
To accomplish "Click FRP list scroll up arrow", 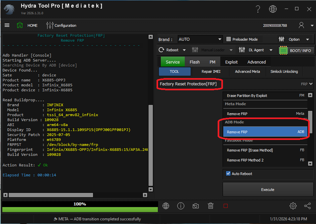I will point(310,95).
